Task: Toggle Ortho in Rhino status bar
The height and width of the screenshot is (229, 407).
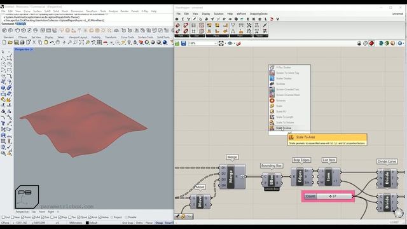Action: pos(139,223)
